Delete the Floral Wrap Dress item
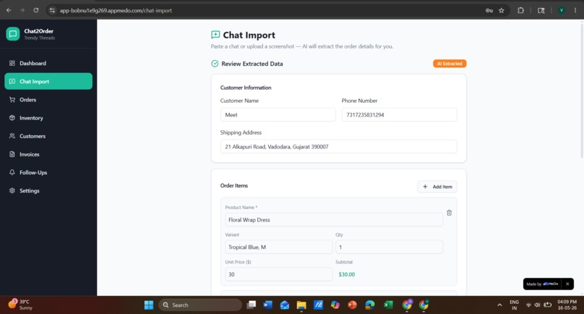The height and width of the screenshot is (314, 584). click(x=449, y=213)
